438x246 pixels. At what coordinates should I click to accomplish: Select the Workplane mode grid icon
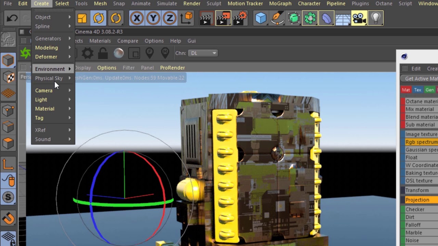[8, 93]
